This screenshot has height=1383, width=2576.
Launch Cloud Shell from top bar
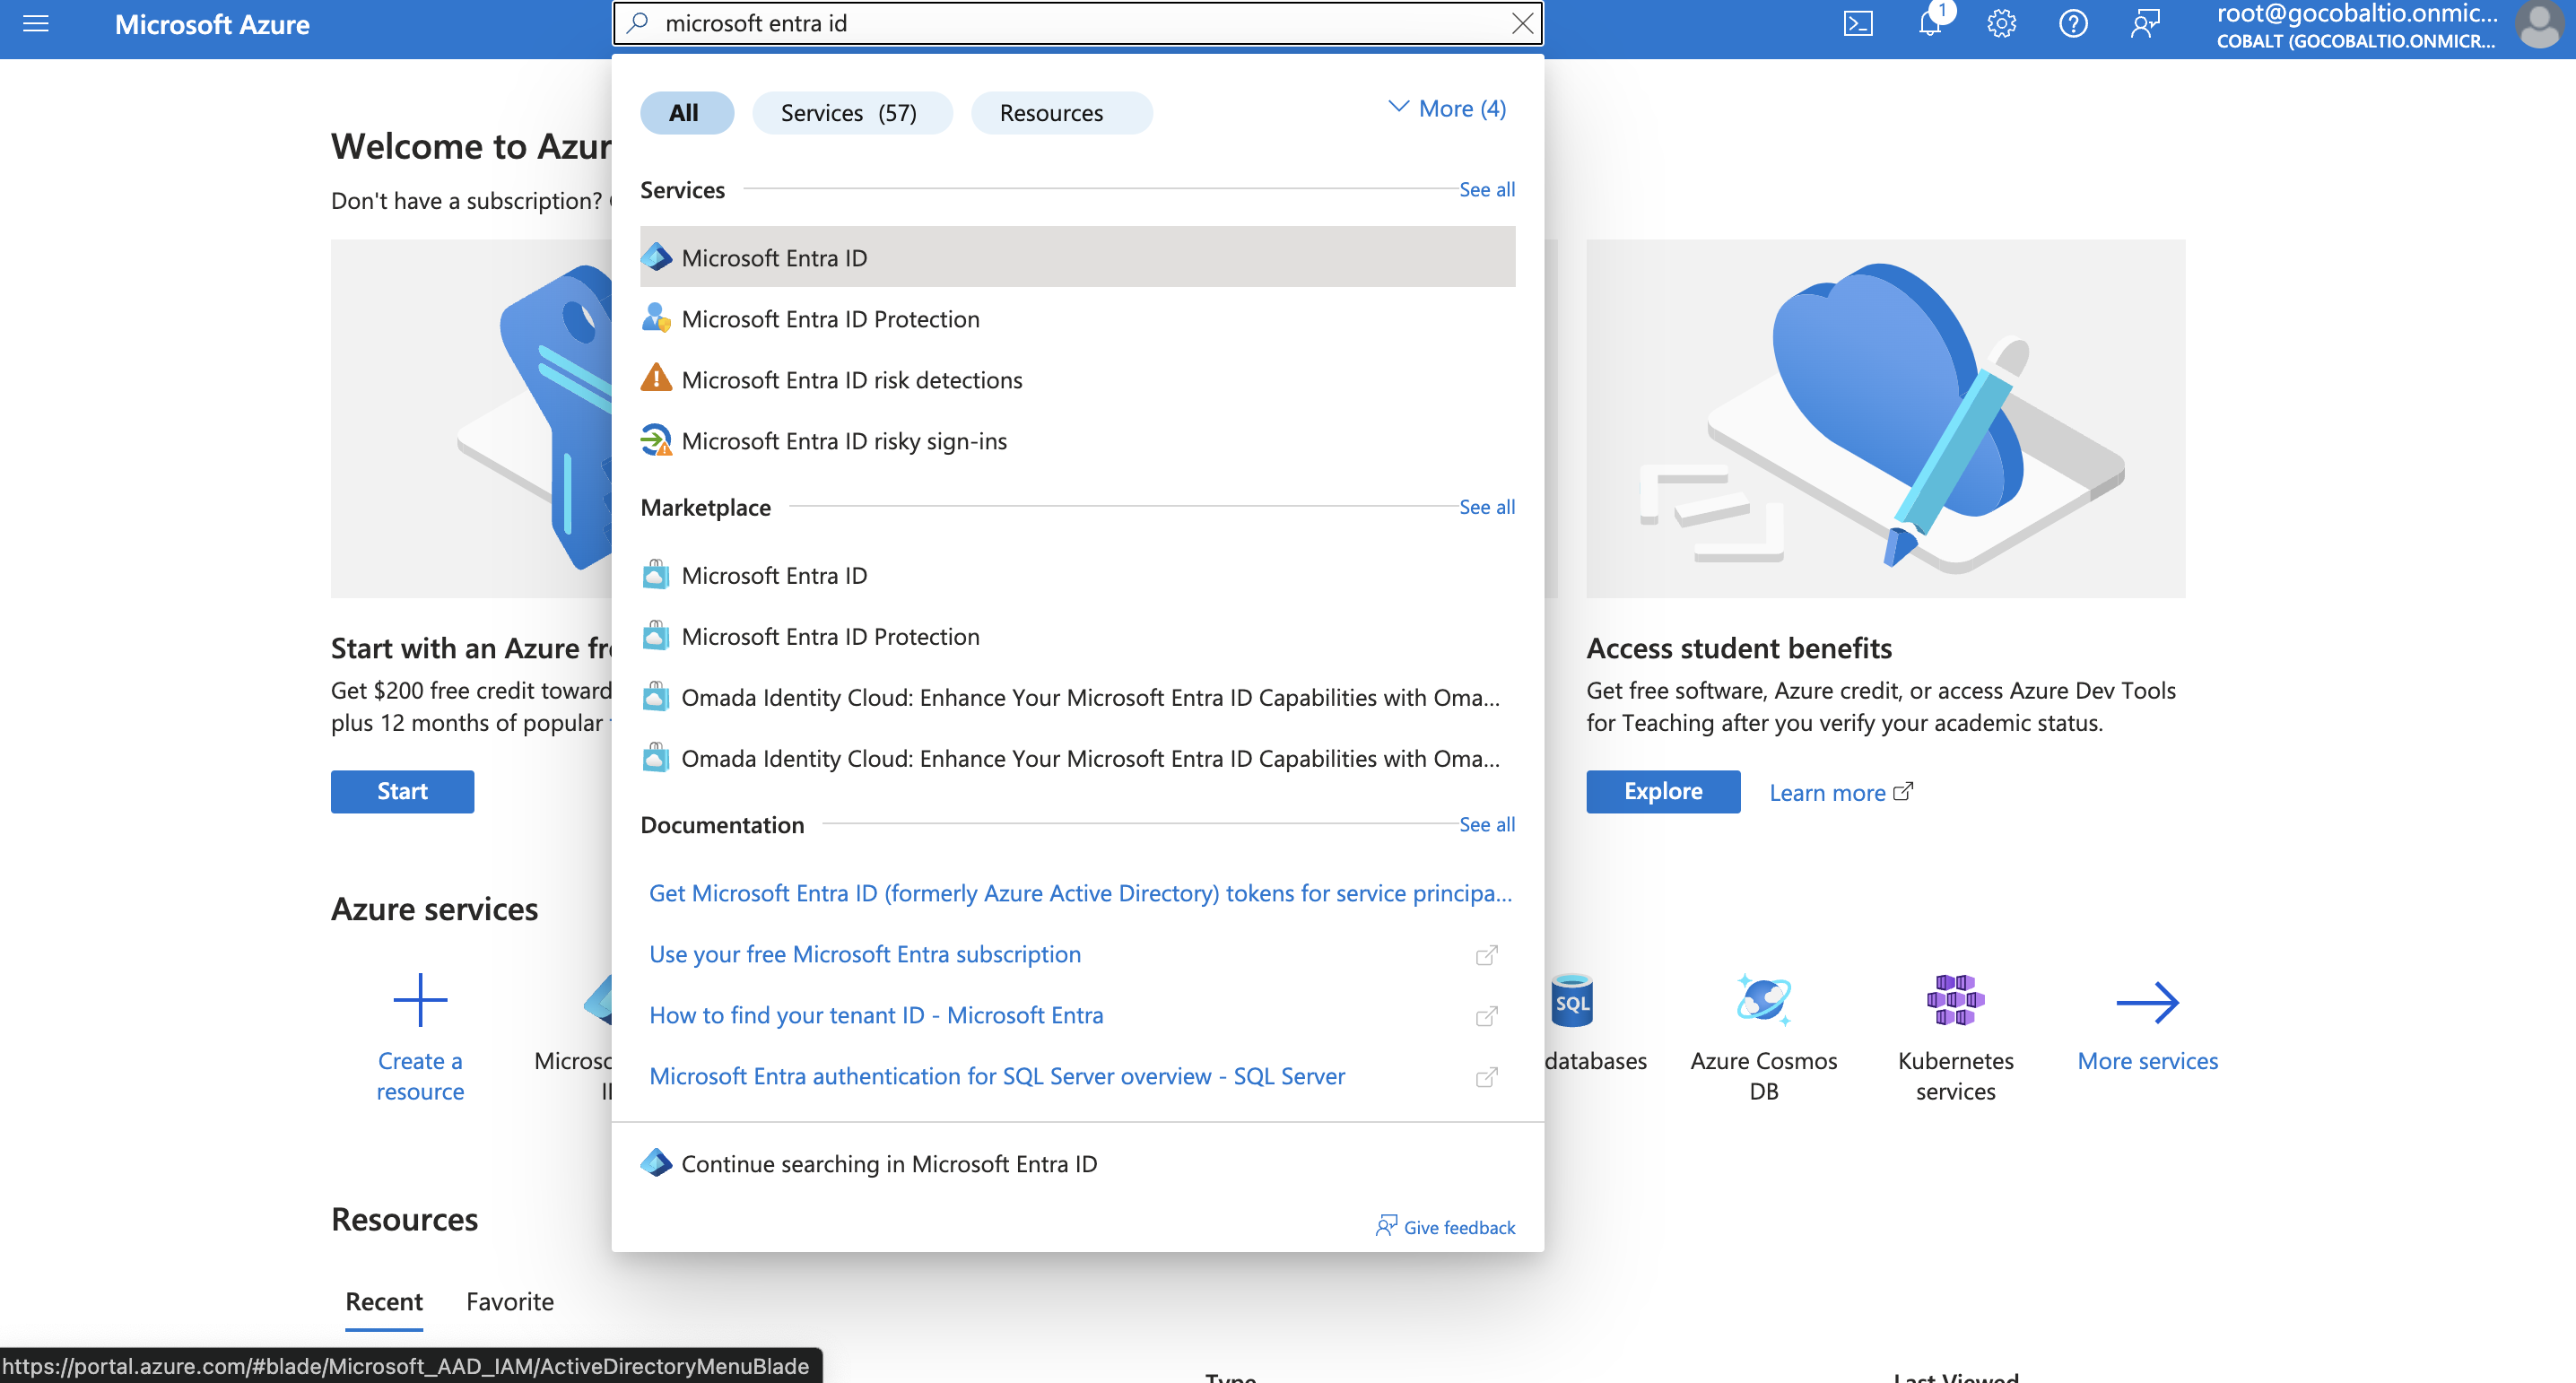coord(1857,24)
